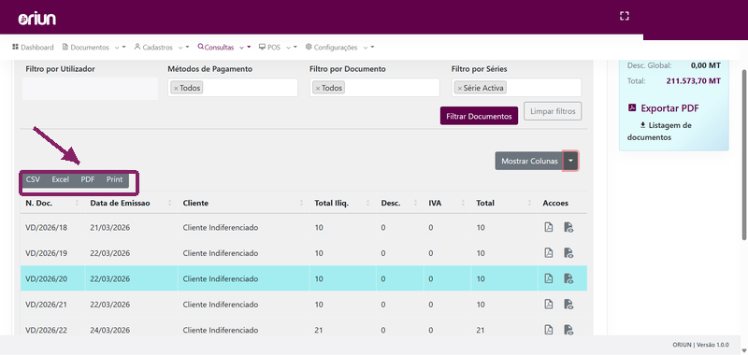The image size is (748, 355).
Task: Open PDF icon for VD/2026/22
Action: point(549,329)
